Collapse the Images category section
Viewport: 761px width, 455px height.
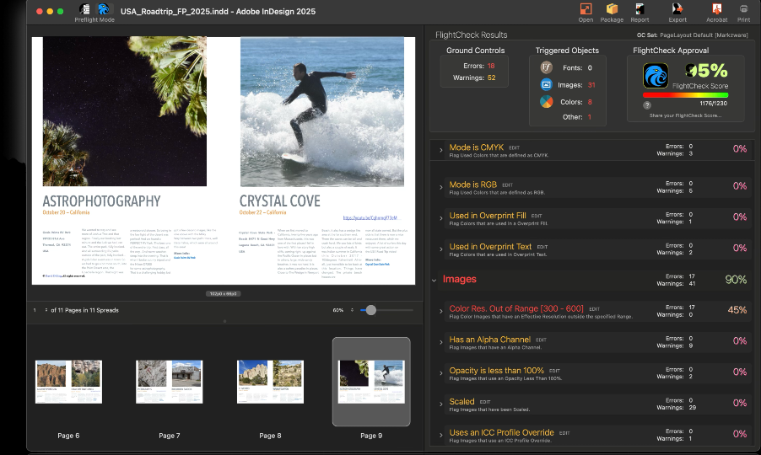click(434, 279)
